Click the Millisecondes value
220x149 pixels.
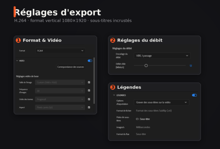pyautogui.click(x=143, y=127)
